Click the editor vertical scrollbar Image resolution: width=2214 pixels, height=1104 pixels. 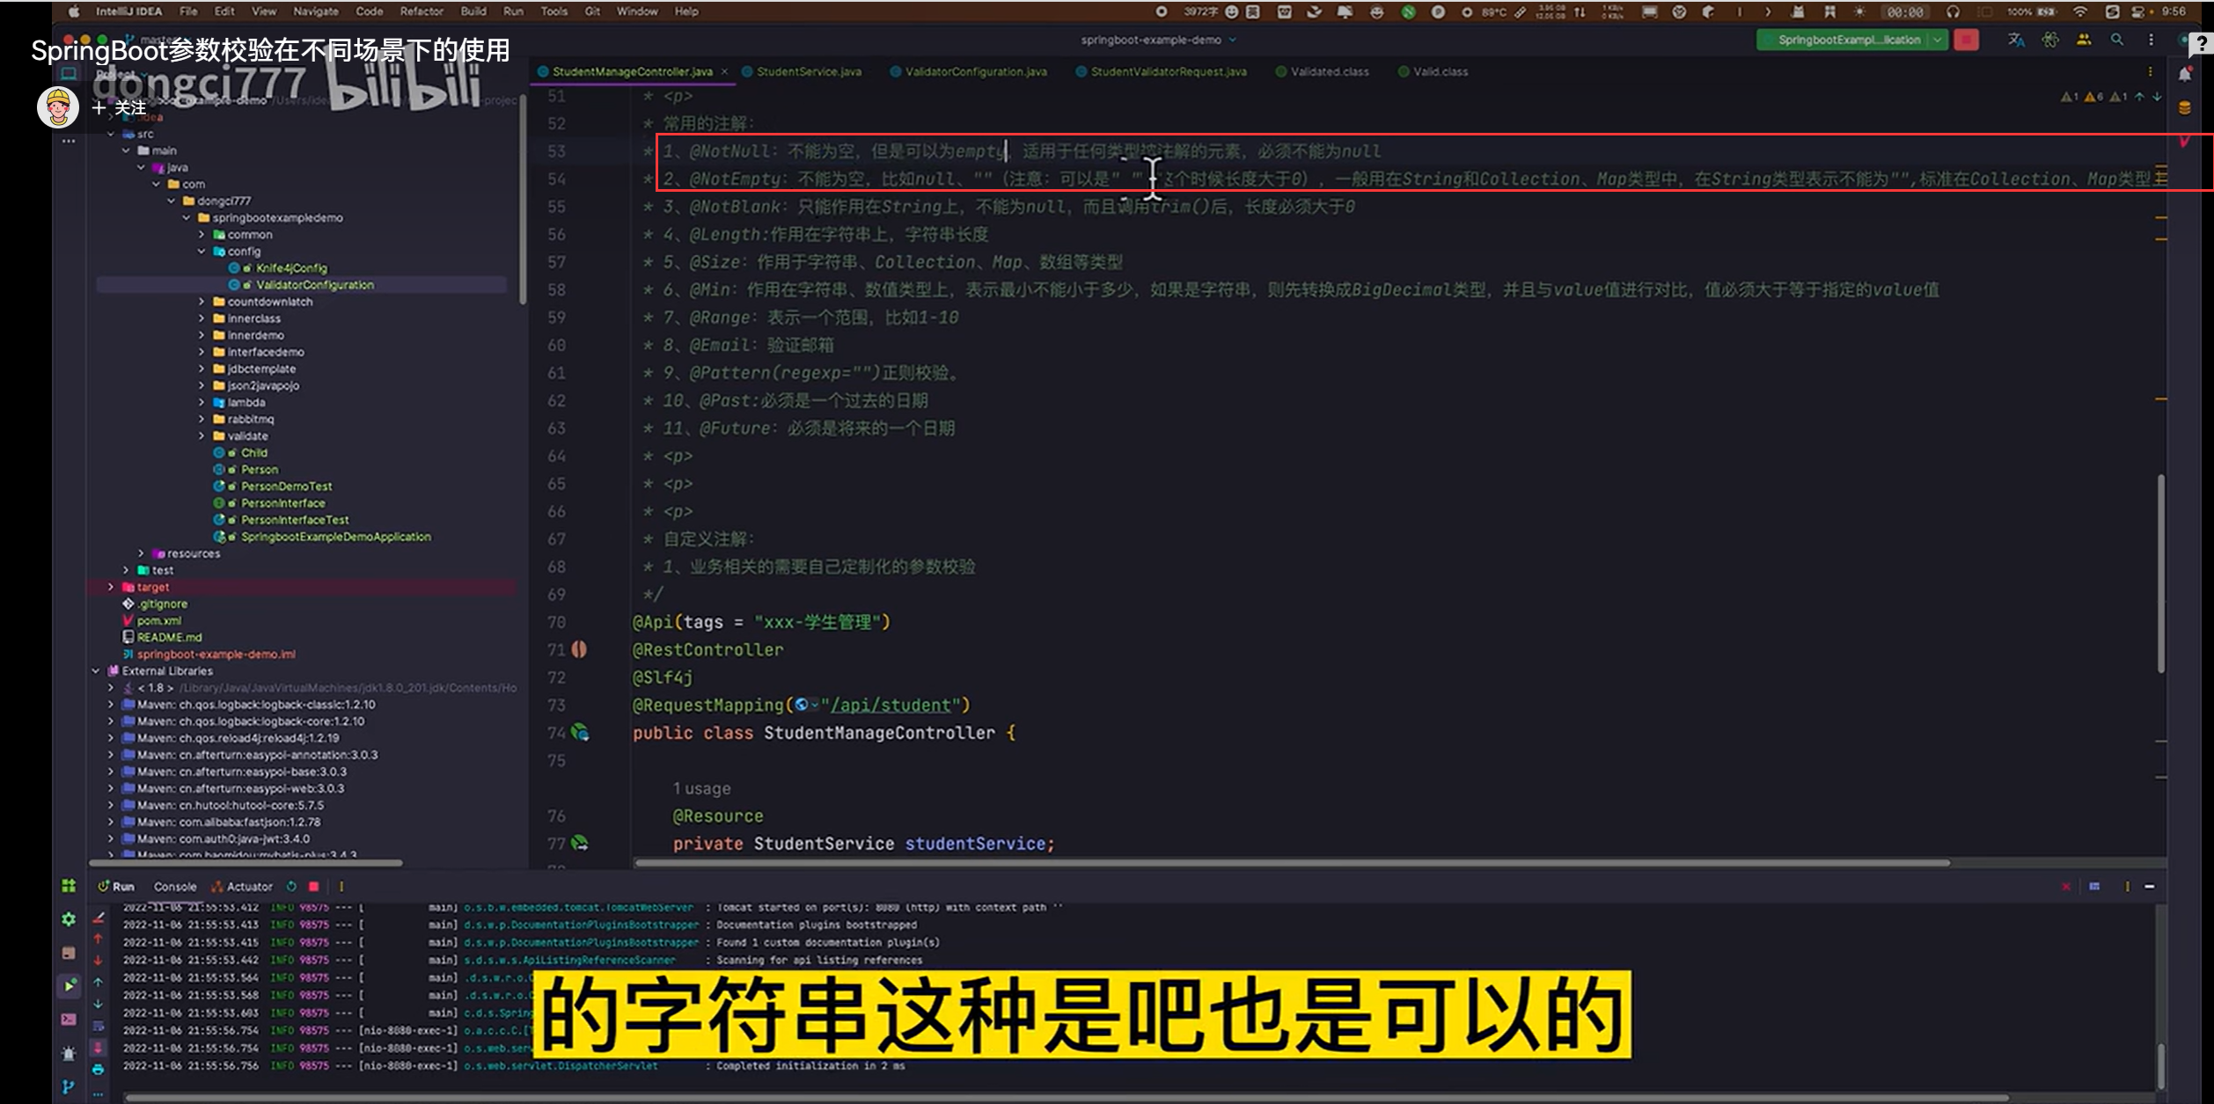(2160, 572)
